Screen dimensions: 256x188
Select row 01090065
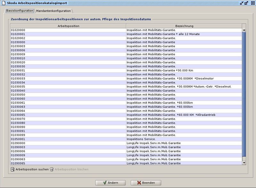pyautogui.click(x=126, y=163)
